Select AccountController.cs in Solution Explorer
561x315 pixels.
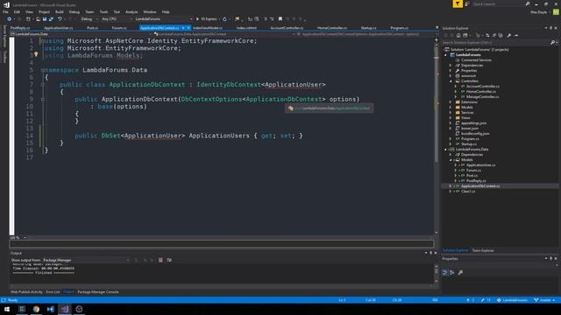pos(483,86)
